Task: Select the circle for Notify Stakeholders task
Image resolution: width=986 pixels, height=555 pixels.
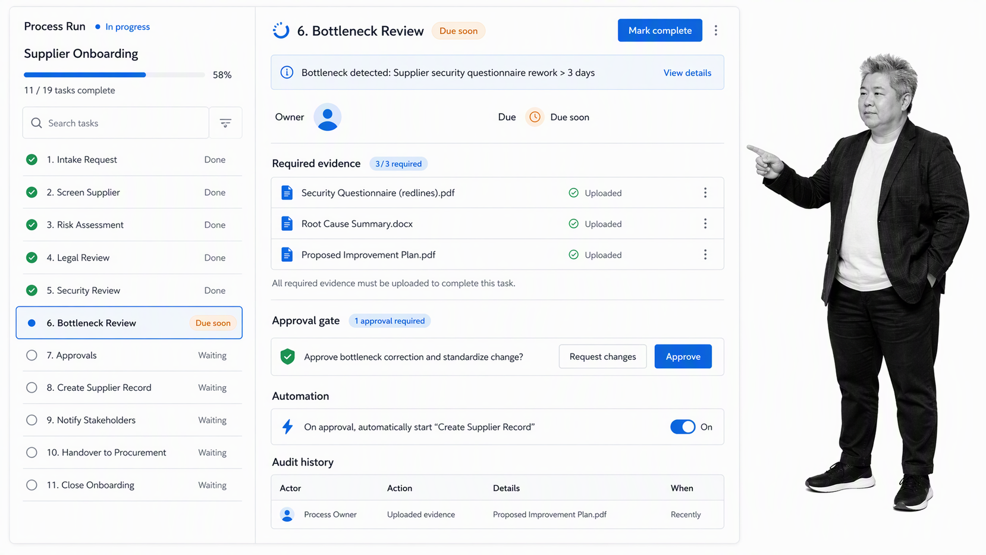Action: (32, 420)
